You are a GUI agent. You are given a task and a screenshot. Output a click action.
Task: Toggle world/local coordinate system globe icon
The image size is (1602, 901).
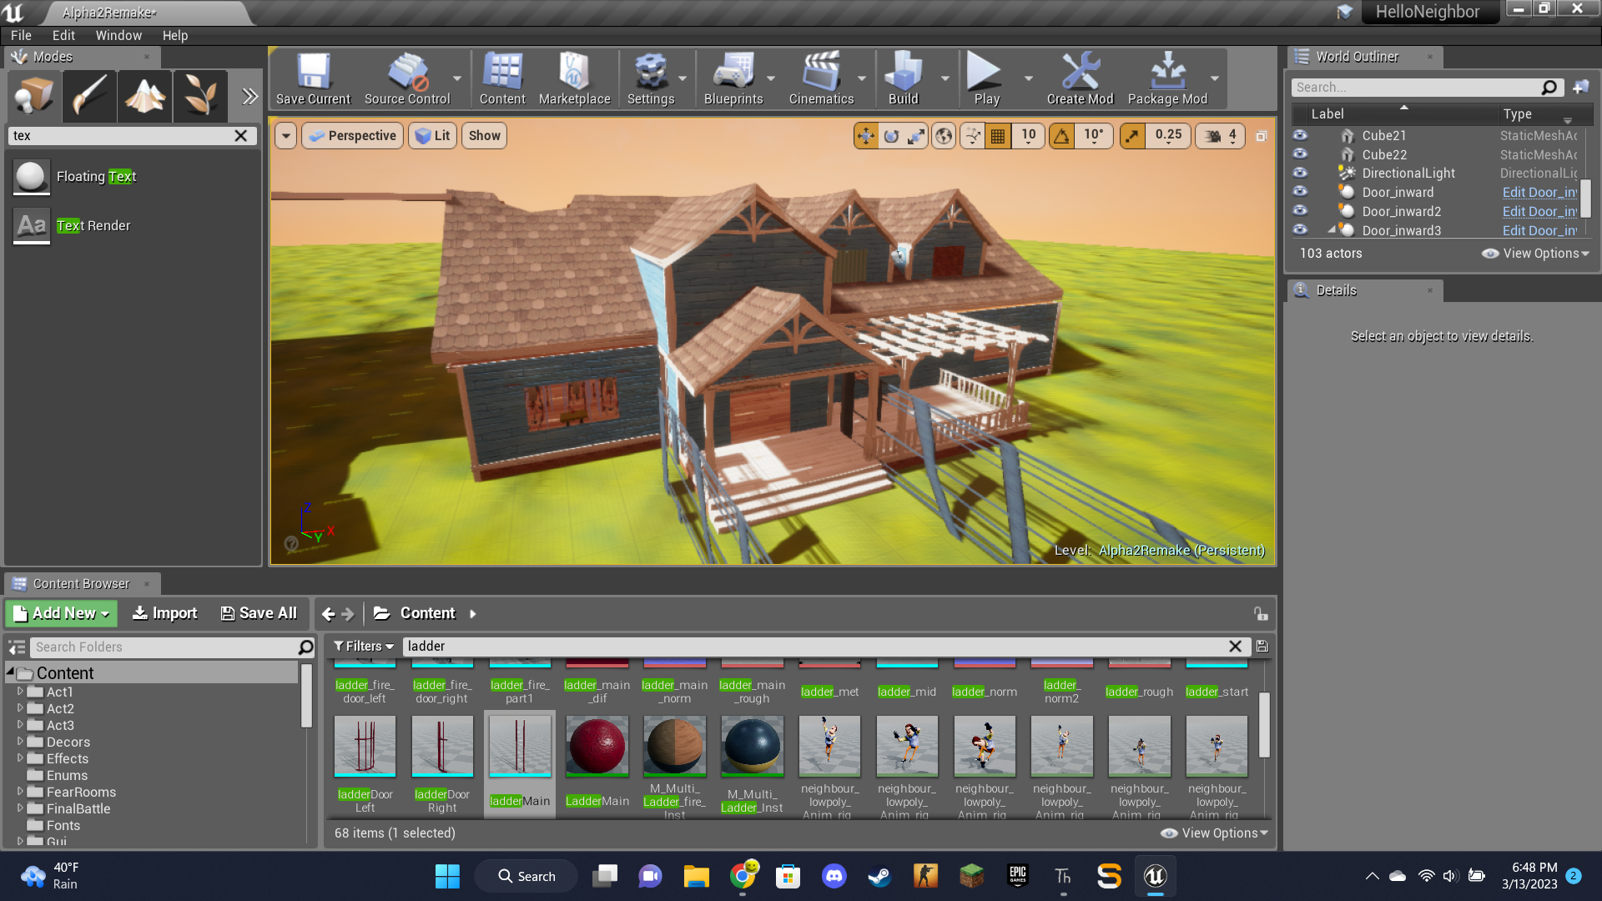pos(944,136)
